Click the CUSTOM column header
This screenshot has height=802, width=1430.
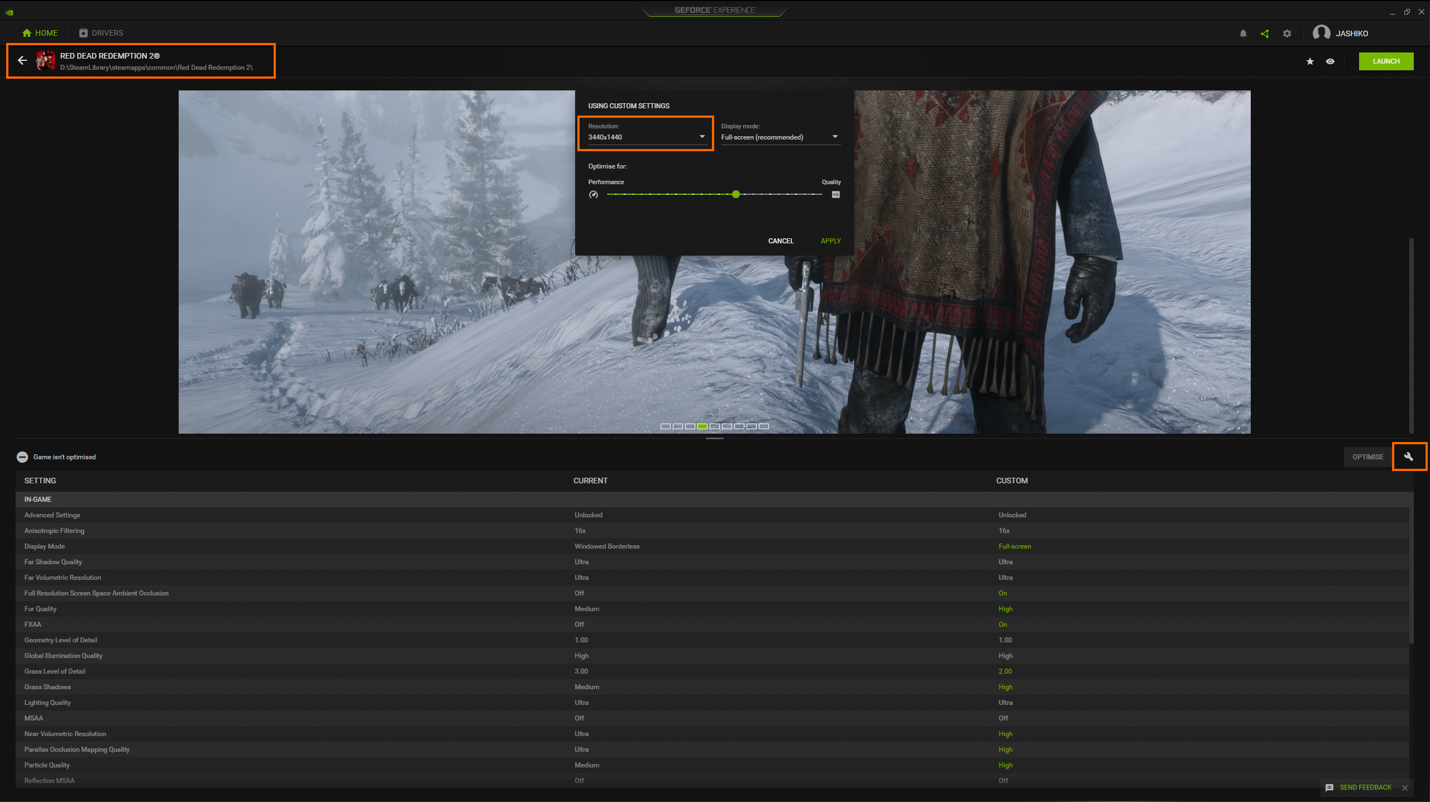coord(1012,481)
